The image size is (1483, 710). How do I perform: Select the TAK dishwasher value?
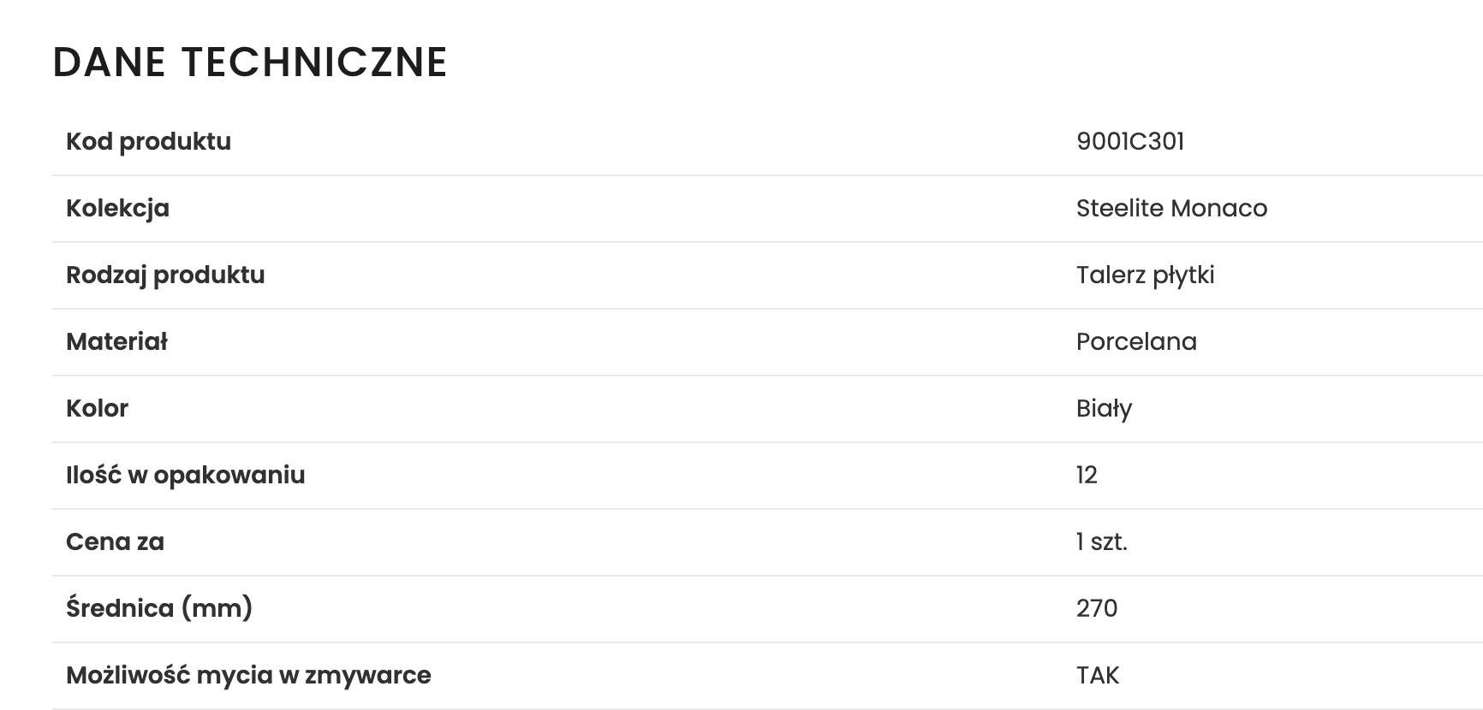pyautogui.click(x=1098, y=675)
